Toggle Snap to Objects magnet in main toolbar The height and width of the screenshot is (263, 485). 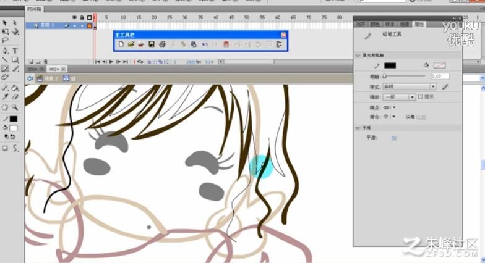click(226, 44)
